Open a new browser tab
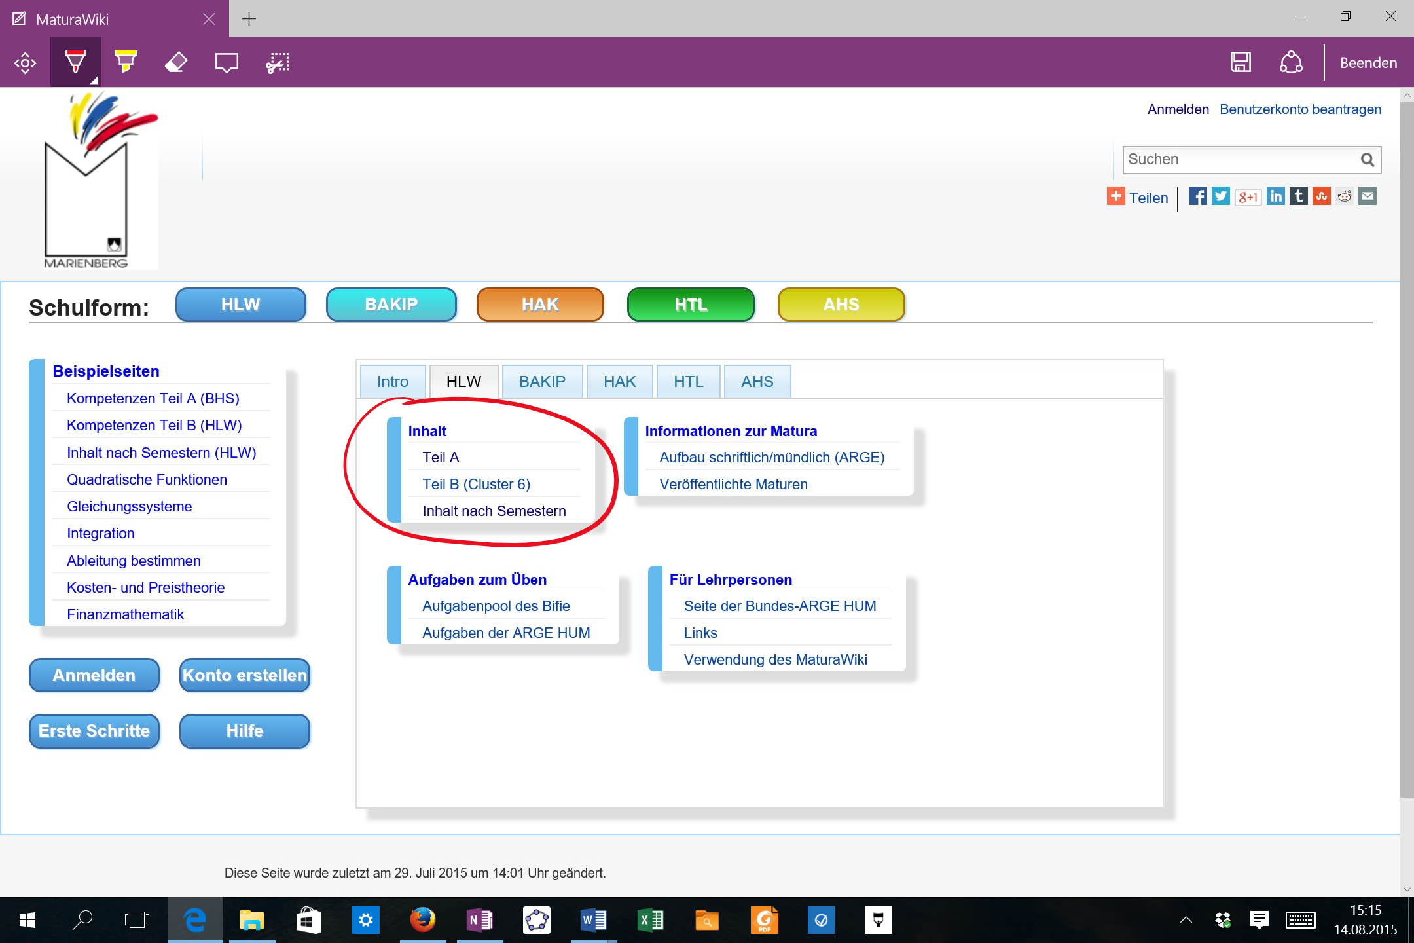1414x943 pixels. [249, 18]
